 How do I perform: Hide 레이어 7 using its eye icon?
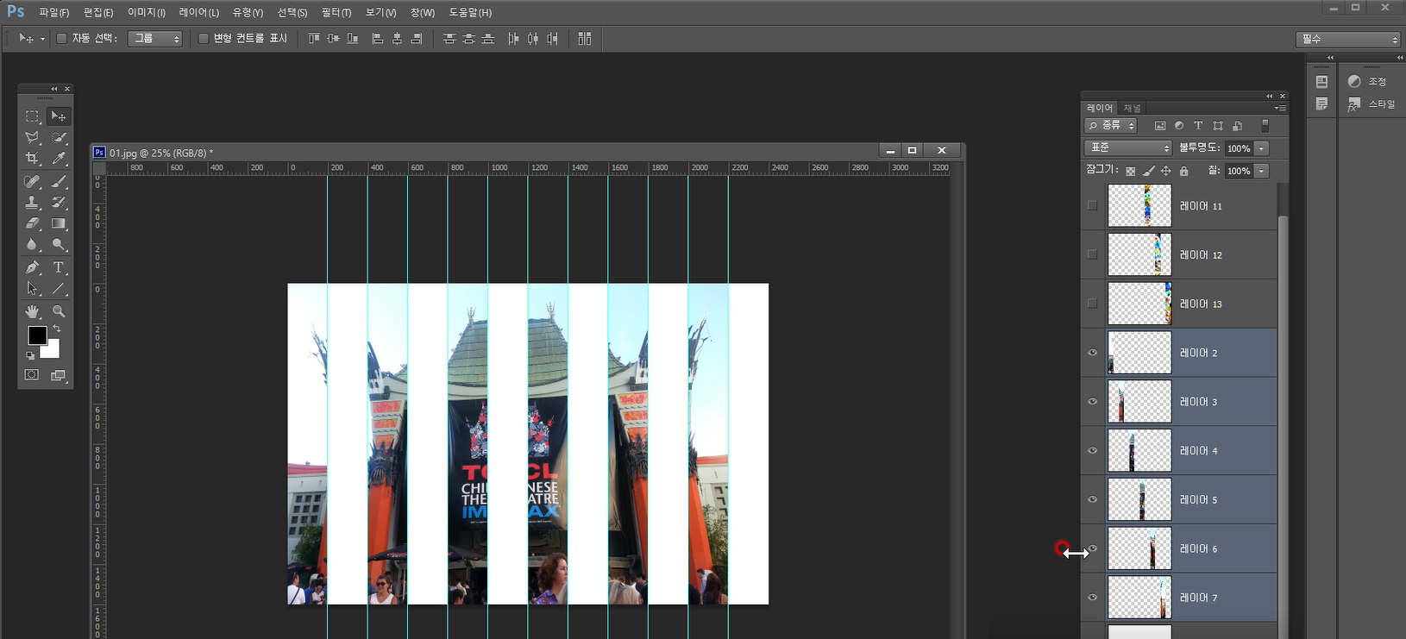pyautogui.click(x=1093, y=597)
